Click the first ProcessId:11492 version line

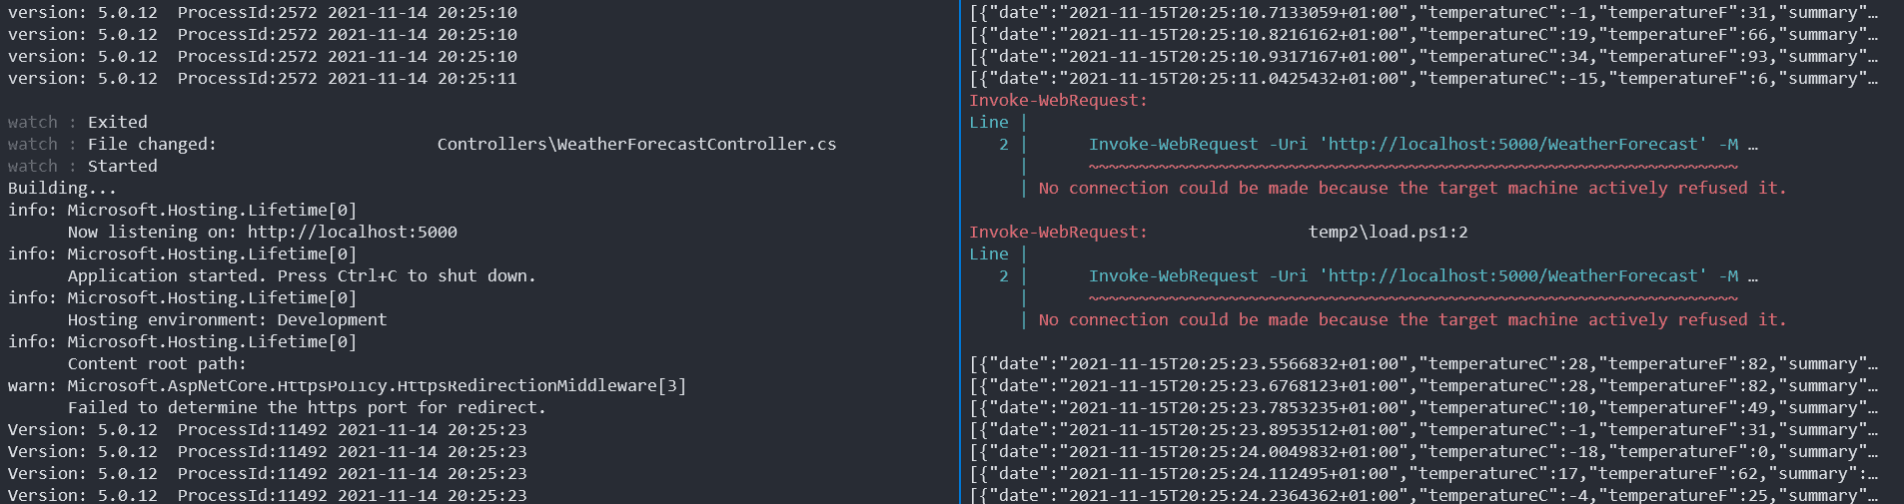[267, 429]
